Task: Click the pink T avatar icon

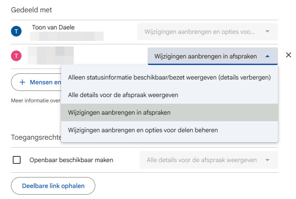Action: 16,56
